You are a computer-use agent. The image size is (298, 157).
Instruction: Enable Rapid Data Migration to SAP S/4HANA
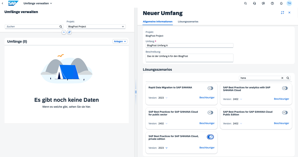(x=210, y=88)
